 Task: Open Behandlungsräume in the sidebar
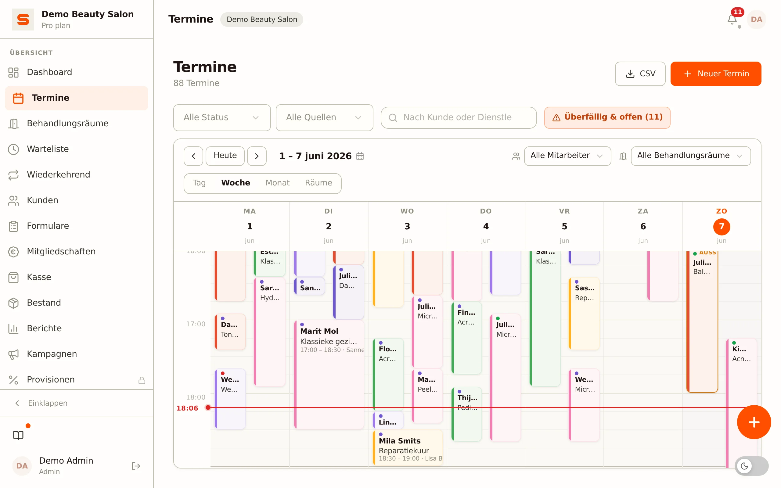[77, 123]
